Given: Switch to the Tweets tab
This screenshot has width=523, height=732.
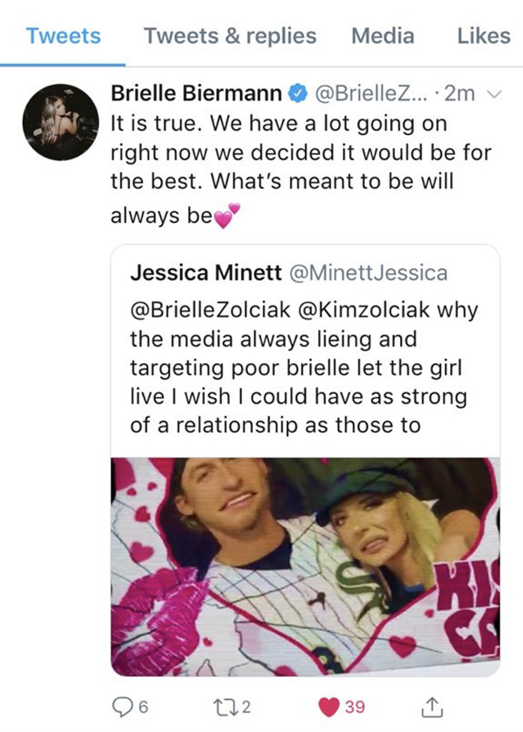Looking at the screenshot, I should coord(64,36).
